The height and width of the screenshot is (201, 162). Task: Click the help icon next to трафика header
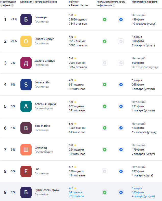[x=13, y=6]
